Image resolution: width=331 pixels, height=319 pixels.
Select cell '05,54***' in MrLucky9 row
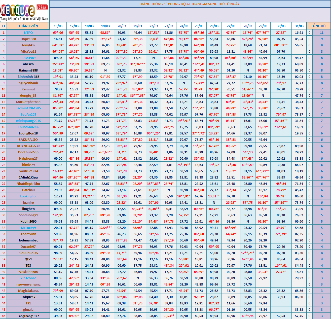point(105,228)
